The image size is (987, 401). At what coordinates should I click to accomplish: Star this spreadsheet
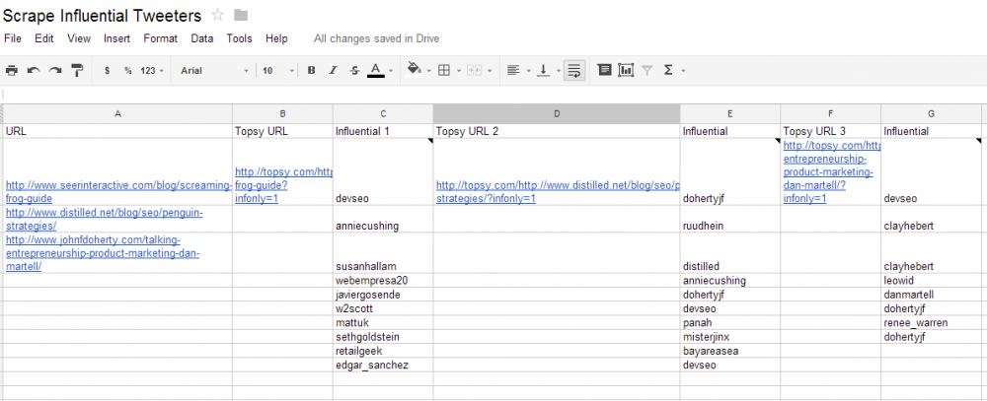218,15
